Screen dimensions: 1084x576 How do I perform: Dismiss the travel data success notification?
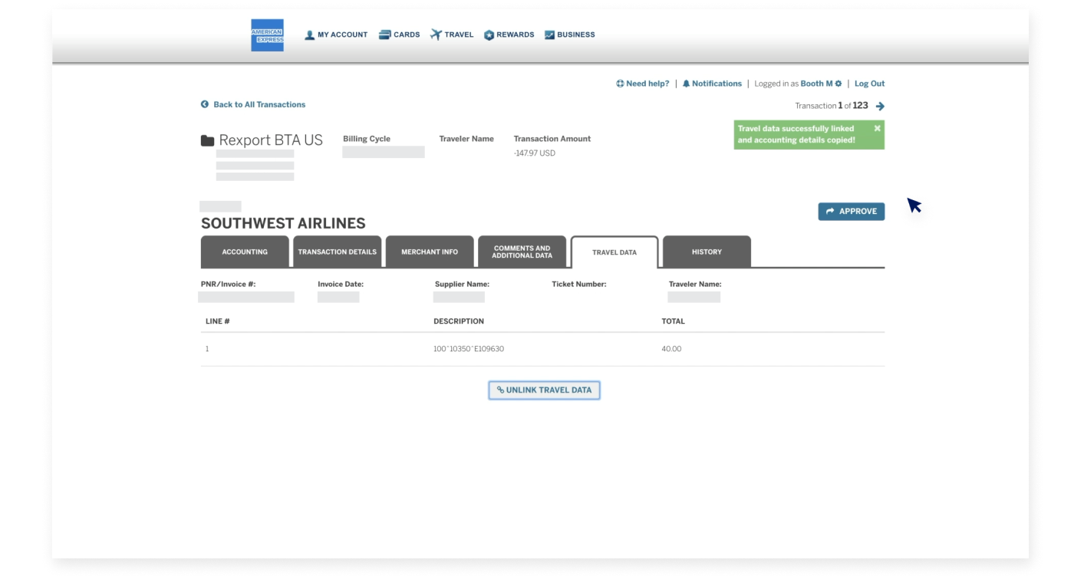[878, 128]
